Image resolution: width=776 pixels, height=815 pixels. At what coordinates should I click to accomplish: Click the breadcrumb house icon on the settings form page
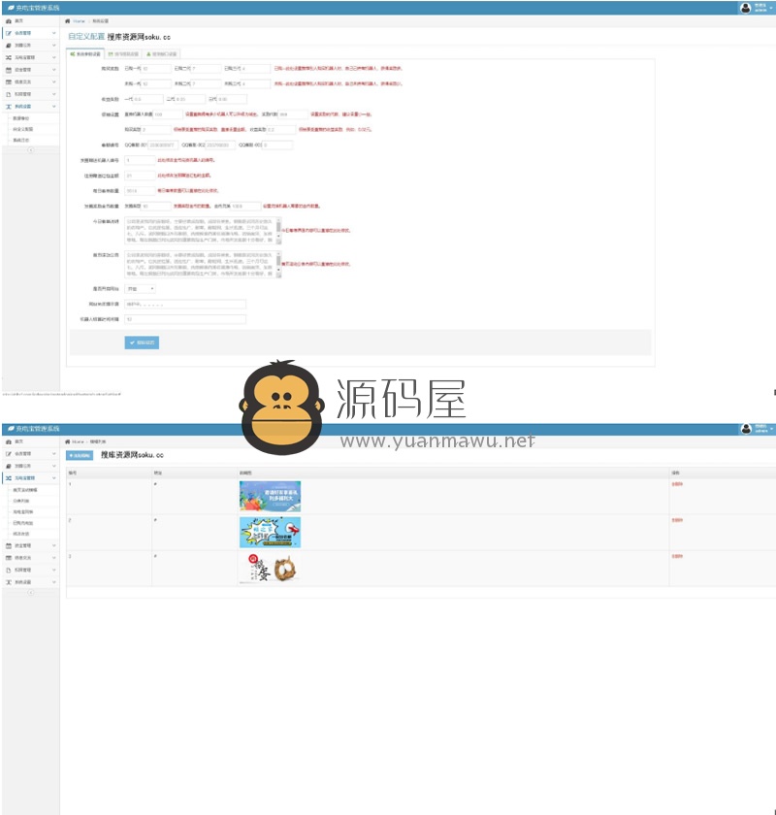[67, 20]
